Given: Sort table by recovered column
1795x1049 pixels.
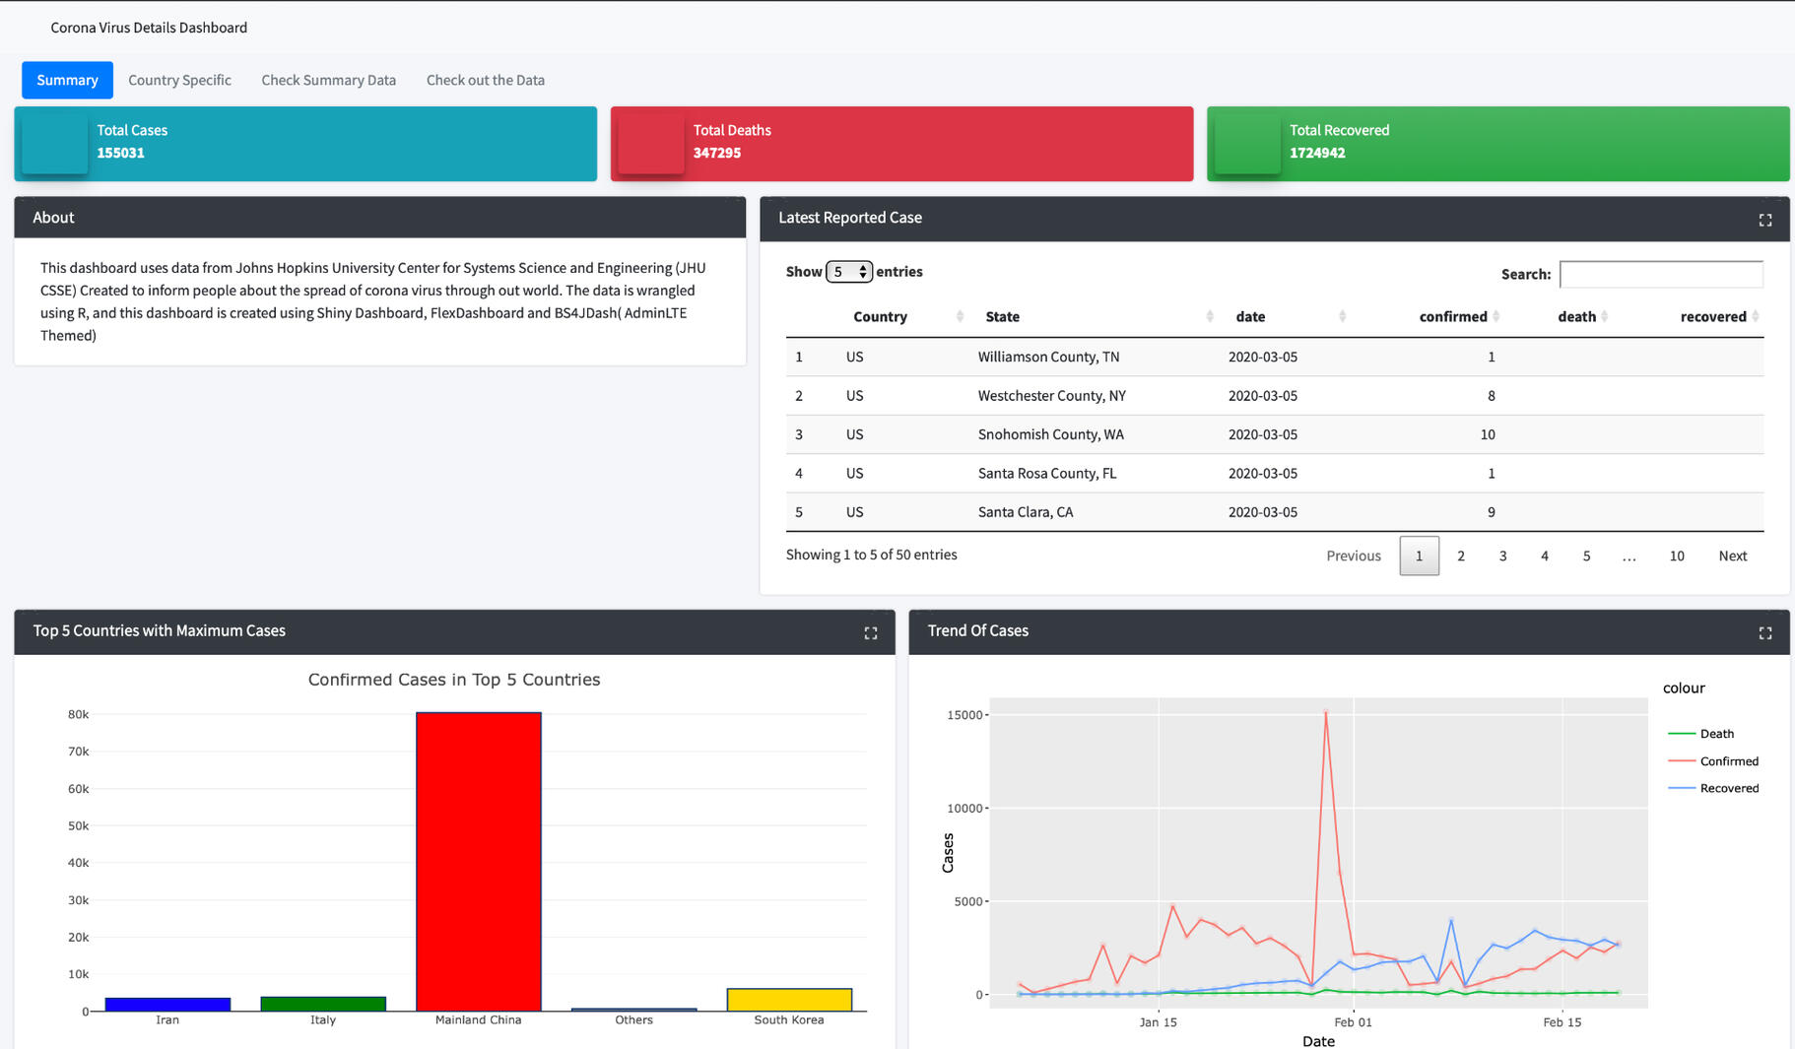Looking at the screenshot, I should pyautogui.click(x=1712, y=316).
